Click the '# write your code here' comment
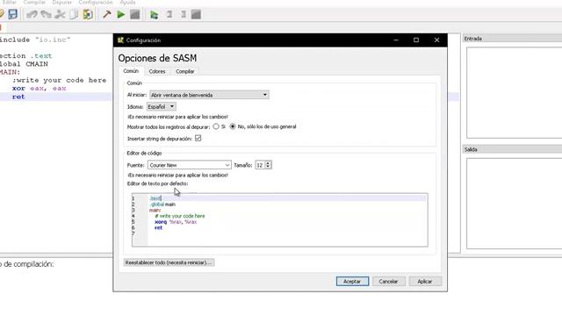The width and height of the screenshot is (562, 316). (180, 216)
